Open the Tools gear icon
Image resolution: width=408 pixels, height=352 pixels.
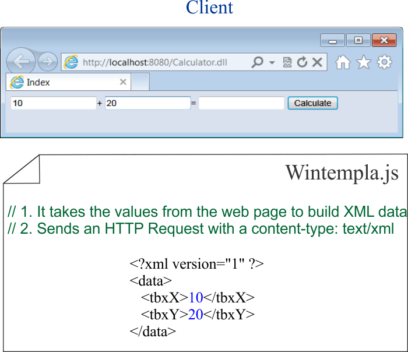click(384, 62)
